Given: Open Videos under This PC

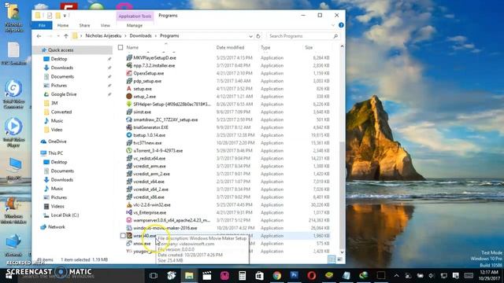Looking at the screenshot, I should click(x=57, y=206).
